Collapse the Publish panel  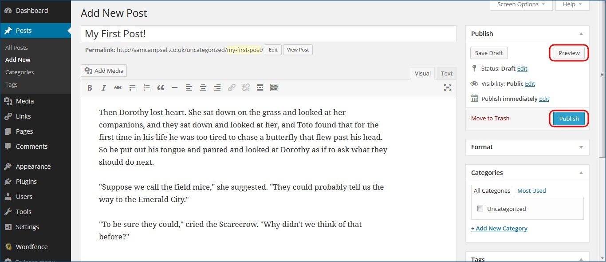click(581, 34)
